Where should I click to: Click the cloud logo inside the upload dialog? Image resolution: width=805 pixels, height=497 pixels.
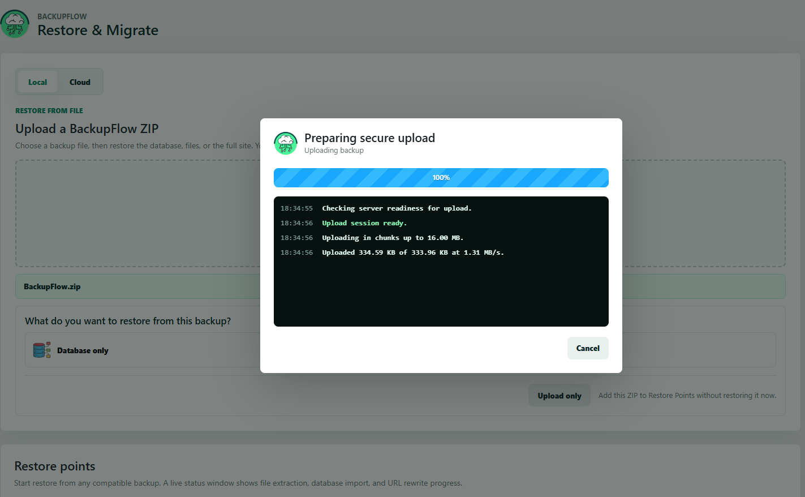[x=286, y=143]
